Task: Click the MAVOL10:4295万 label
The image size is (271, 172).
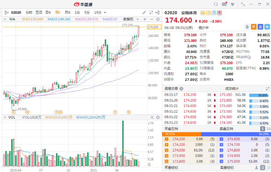Action: pos(91,117)
